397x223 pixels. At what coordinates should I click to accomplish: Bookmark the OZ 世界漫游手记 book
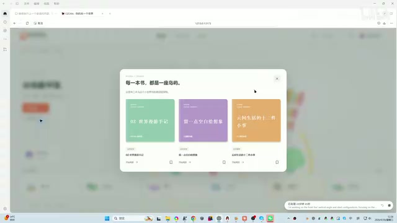[171, 162]
